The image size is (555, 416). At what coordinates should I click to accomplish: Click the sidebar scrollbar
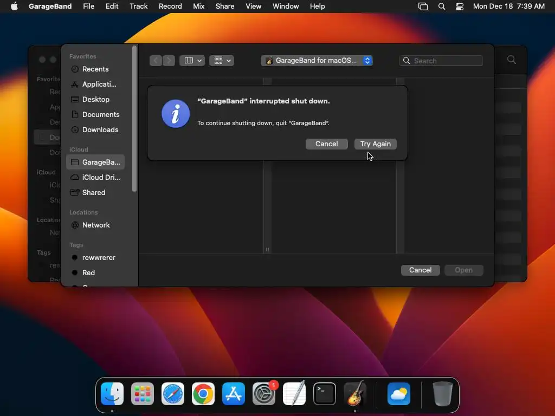pyautogui.click(x=134, y=119)
